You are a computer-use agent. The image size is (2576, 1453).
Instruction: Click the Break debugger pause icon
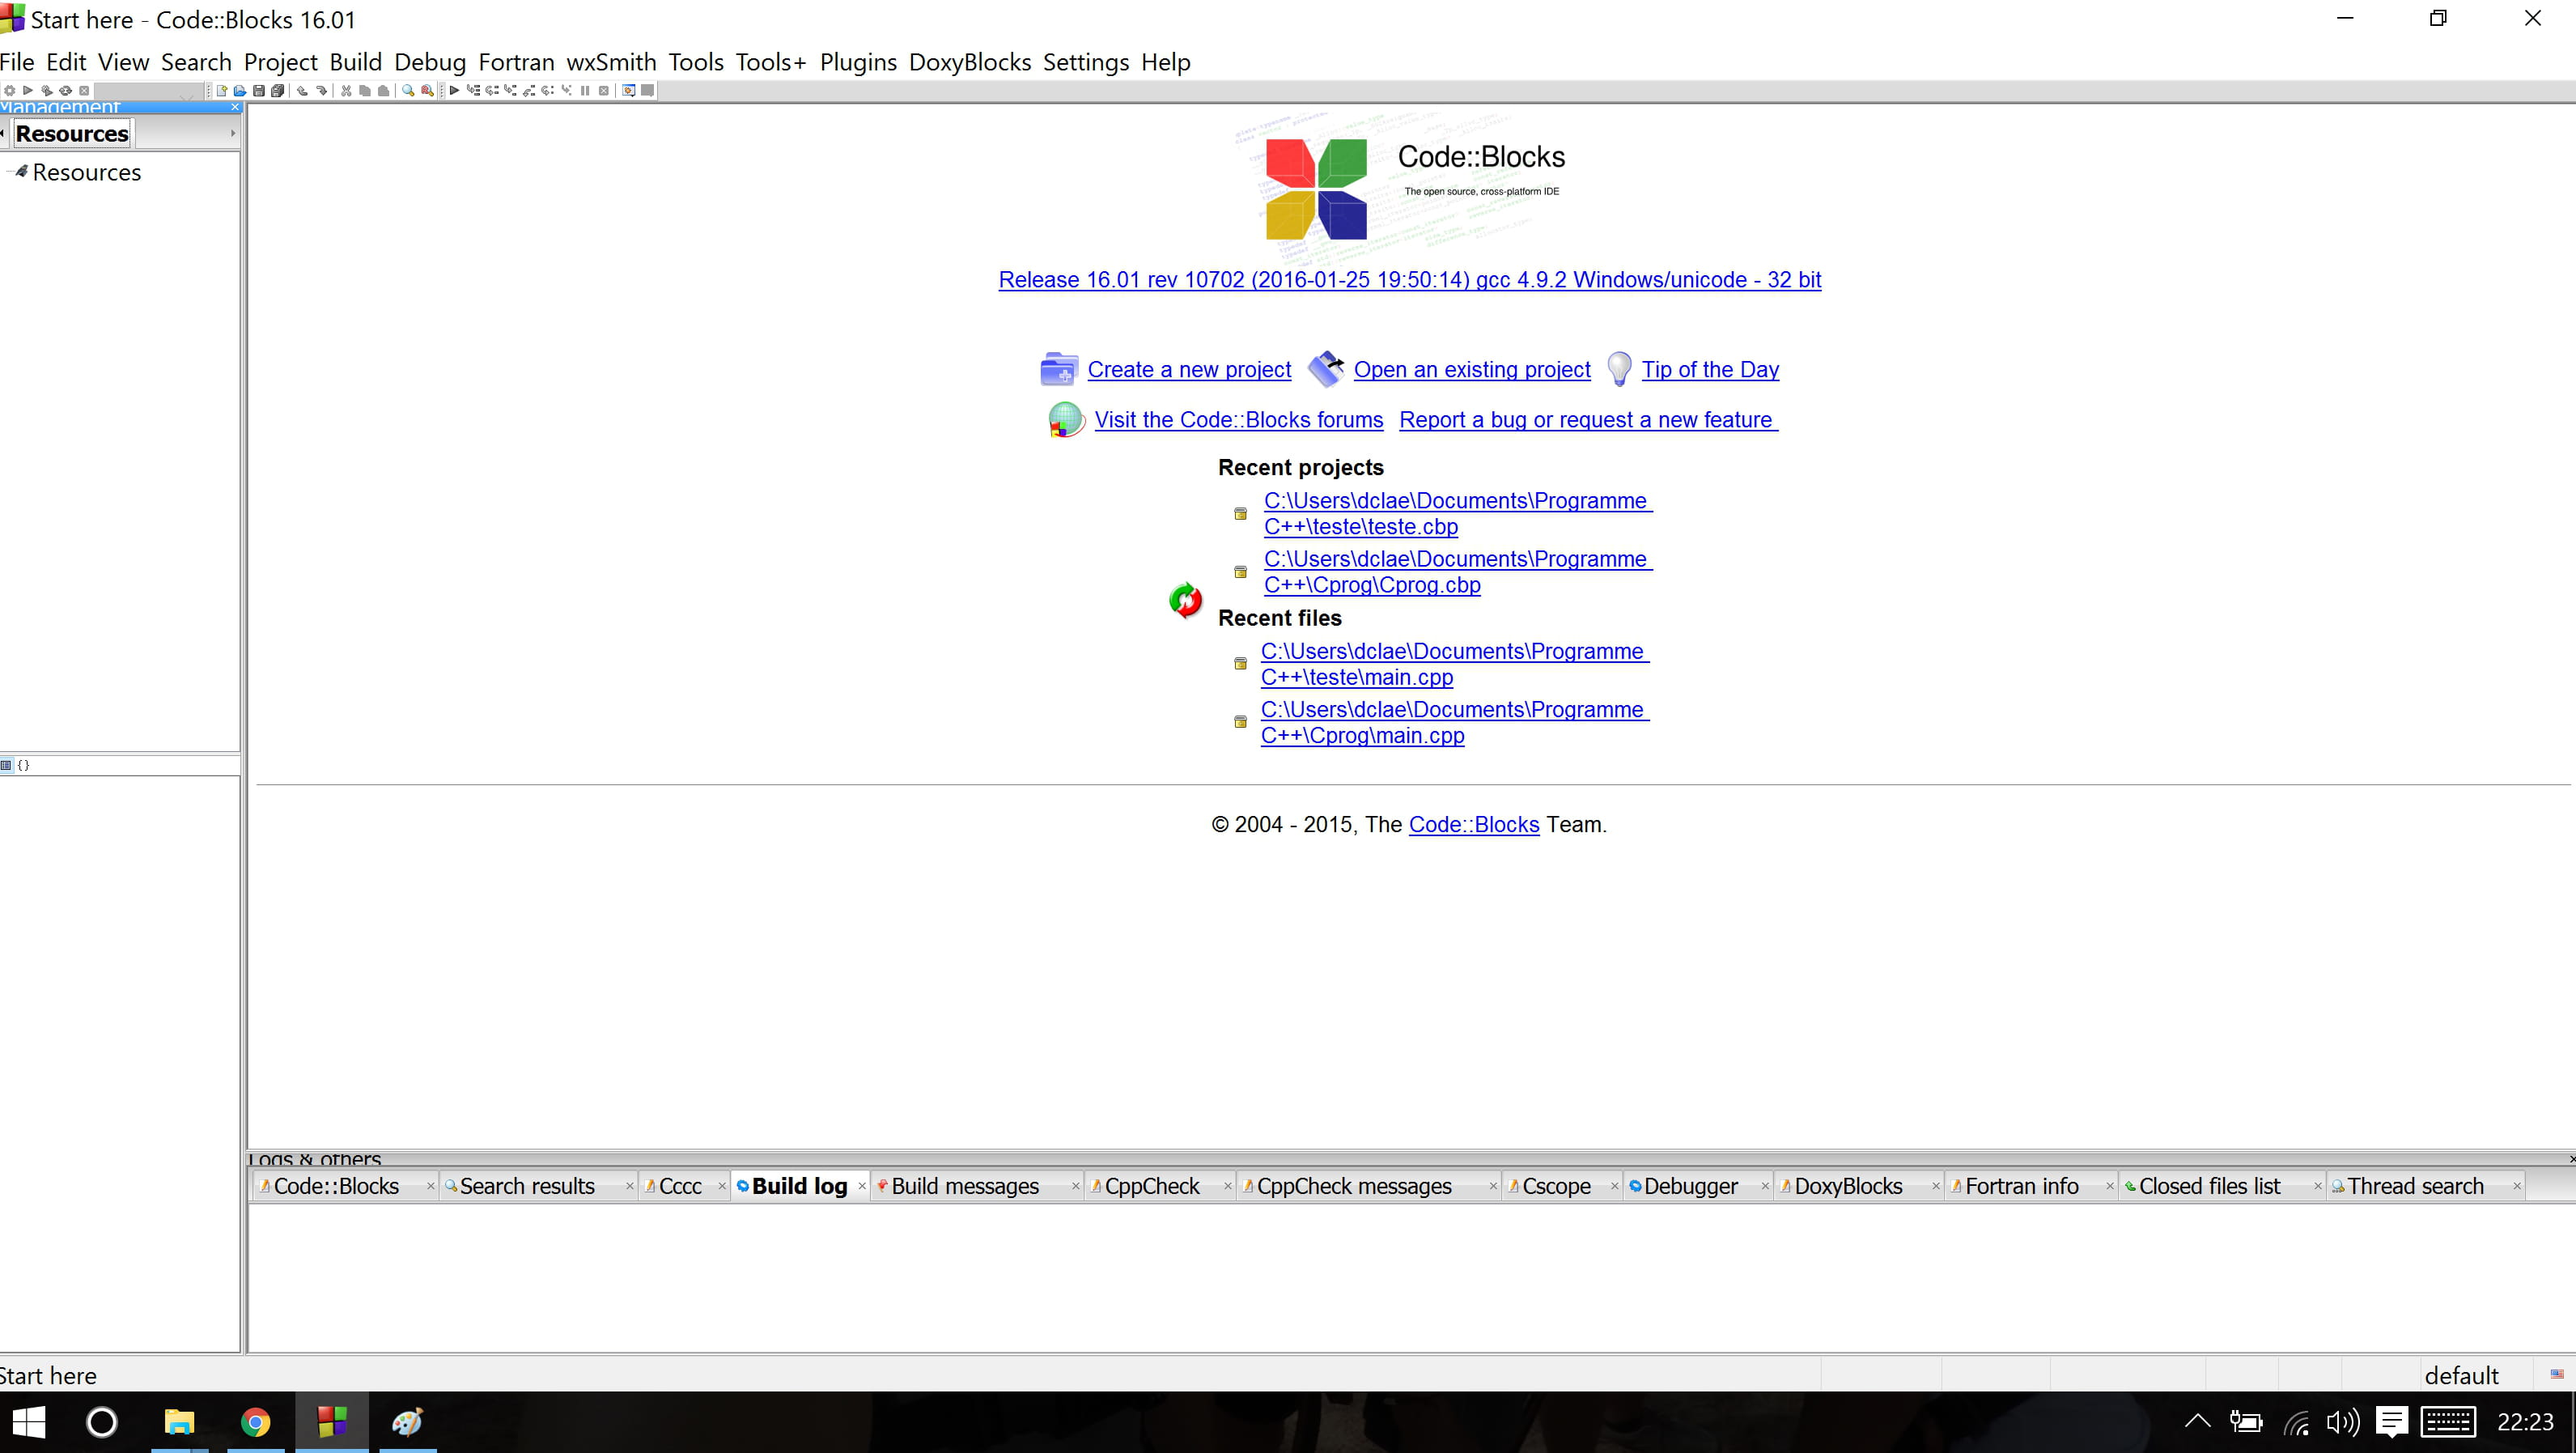click(585, 91)
